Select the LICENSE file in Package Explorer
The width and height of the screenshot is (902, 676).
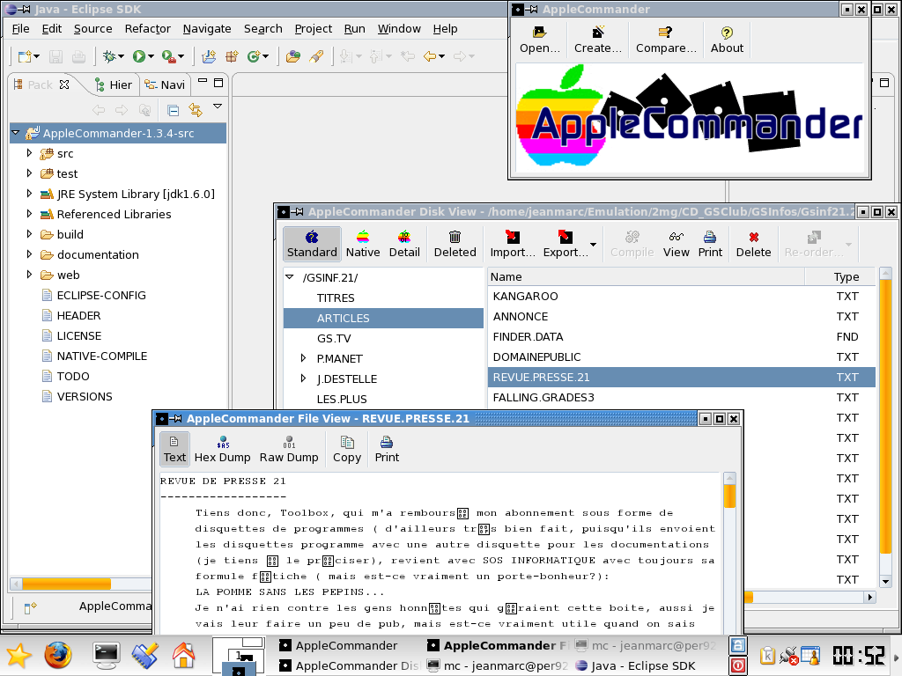(78, 335)
